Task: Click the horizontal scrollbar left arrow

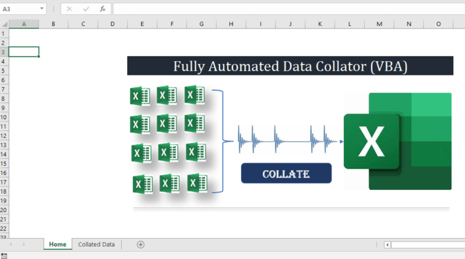Action: [x=387, y=245]
